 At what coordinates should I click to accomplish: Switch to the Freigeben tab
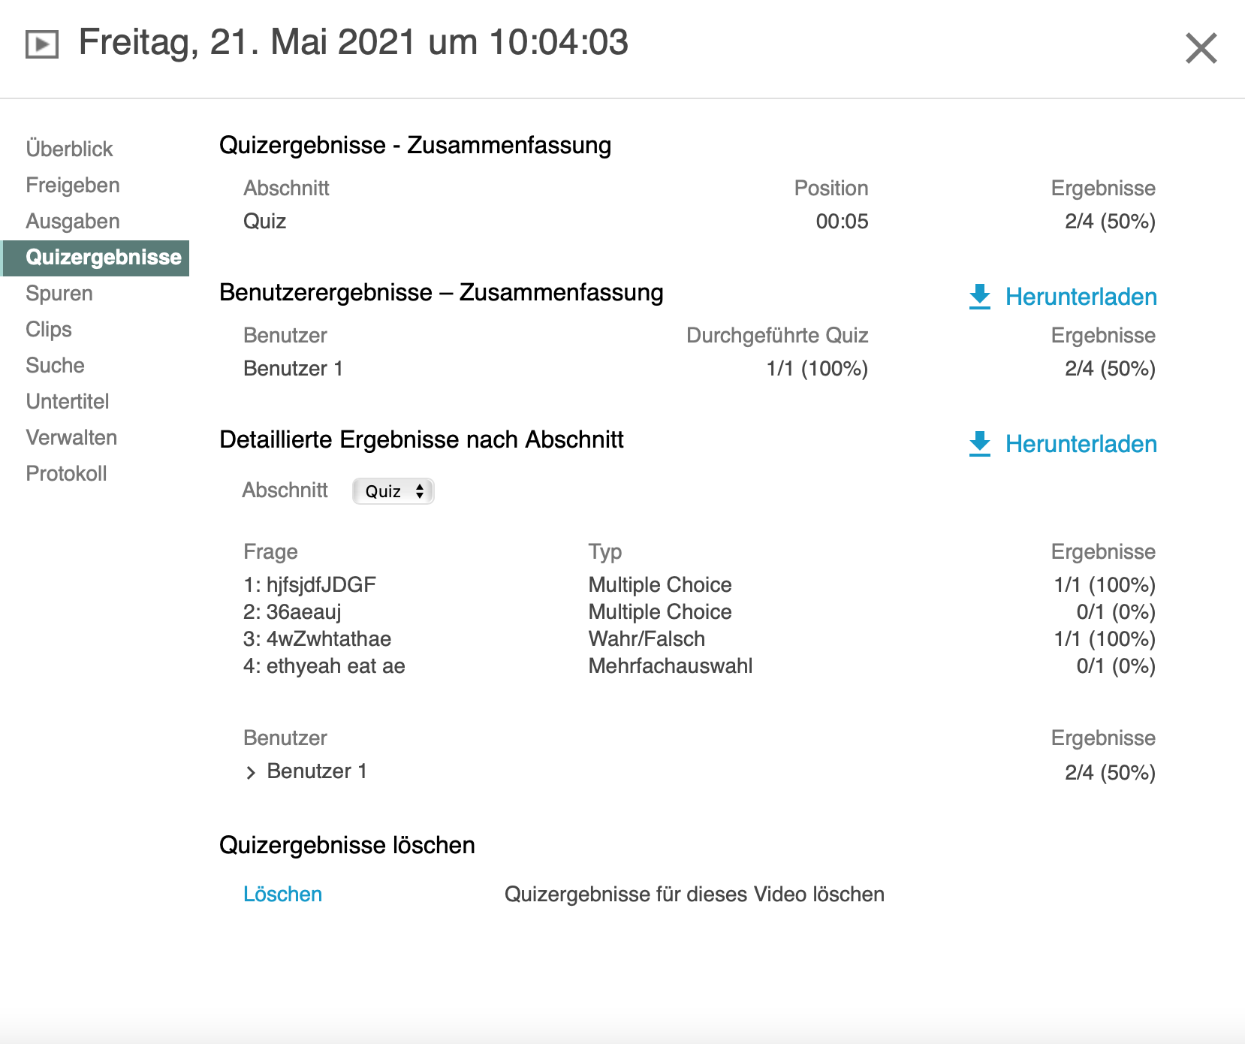click(73, 185)
